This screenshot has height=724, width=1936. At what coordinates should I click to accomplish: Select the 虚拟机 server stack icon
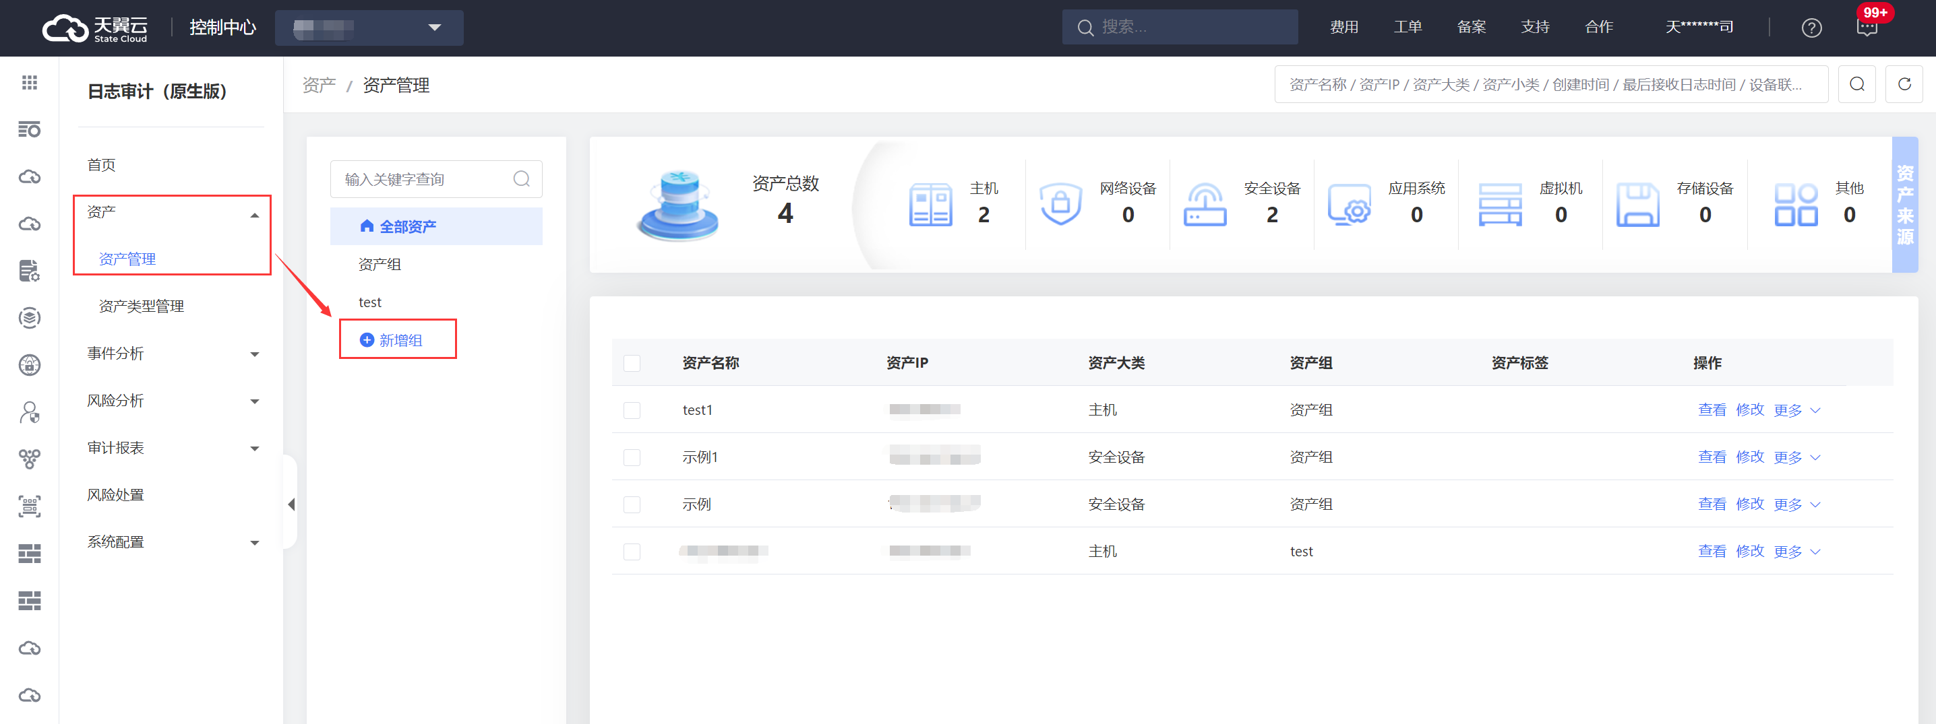pos(1499,204)
